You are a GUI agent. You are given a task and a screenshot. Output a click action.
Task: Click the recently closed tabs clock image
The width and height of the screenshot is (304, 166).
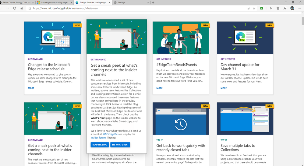181,118
